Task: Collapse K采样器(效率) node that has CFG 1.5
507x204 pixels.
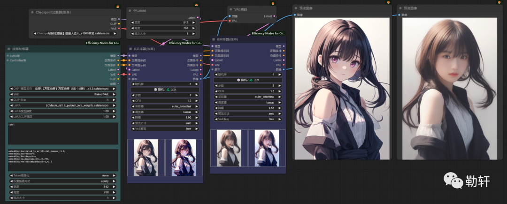Action: pos(214,39)
